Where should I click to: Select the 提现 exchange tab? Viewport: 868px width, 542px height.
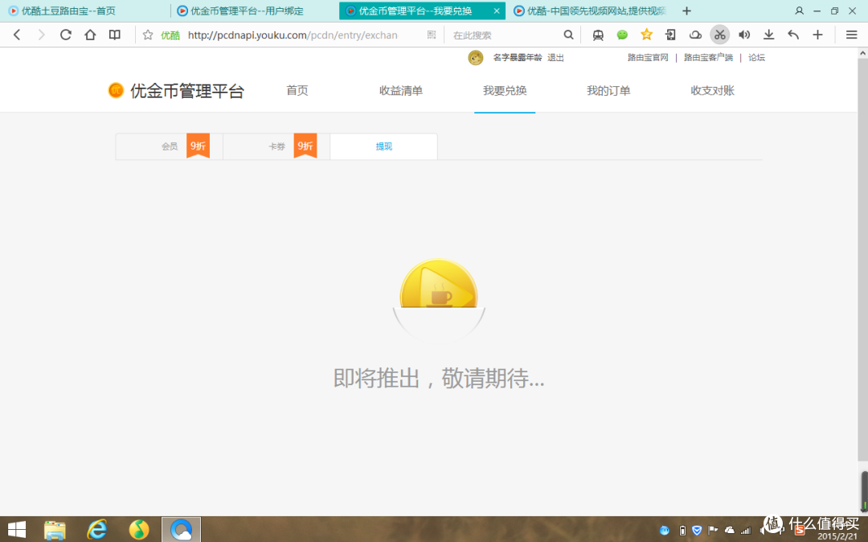pos(383,146)
